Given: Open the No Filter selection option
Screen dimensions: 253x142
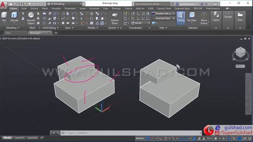Looking at the screenshot, I should pyautogui.click(x=192, y=17).
